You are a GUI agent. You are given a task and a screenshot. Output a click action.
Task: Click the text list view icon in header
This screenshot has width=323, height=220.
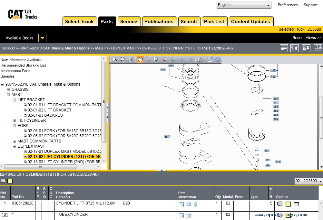pyautogui.click(x=284, y=48)
